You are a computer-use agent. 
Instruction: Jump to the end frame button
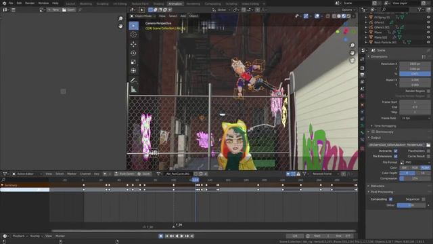(x=192, y=236)
